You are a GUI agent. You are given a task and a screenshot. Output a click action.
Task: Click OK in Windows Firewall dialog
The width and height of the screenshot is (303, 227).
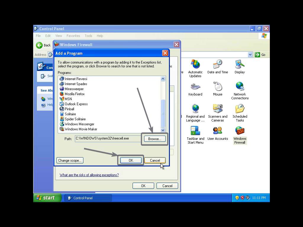click(x=143, y=186)
